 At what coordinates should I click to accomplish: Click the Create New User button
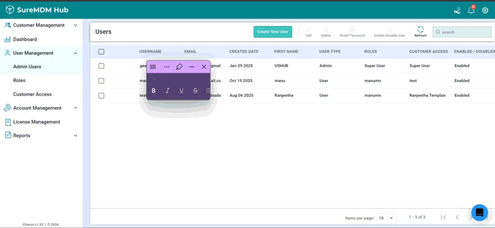pos(273,31)
